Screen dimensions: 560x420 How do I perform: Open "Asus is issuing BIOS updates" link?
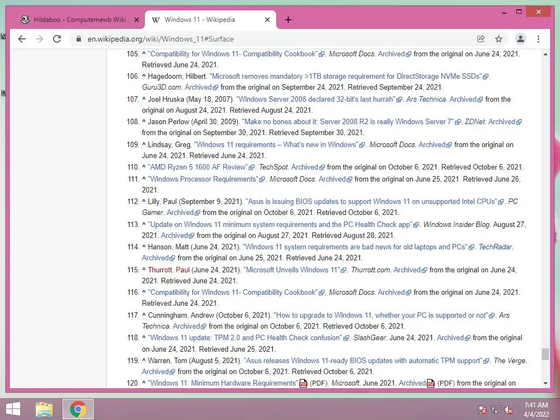371,201
